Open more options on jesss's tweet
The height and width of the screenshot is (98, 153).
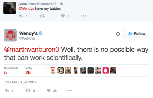click(x=83, y=16)
